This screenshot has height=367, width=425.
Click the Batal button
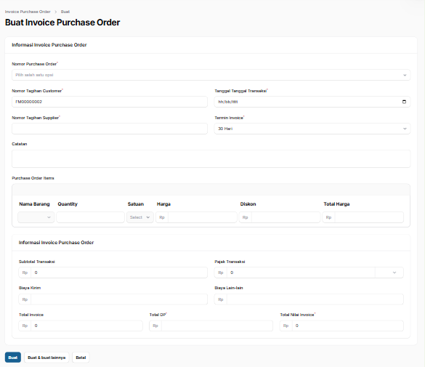point(81,358)
